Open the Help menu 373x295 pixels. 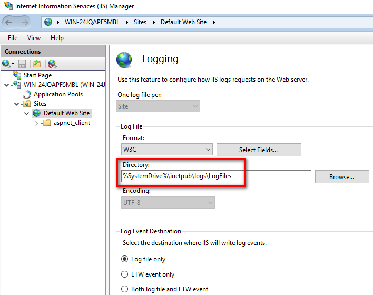pos(57,38)
